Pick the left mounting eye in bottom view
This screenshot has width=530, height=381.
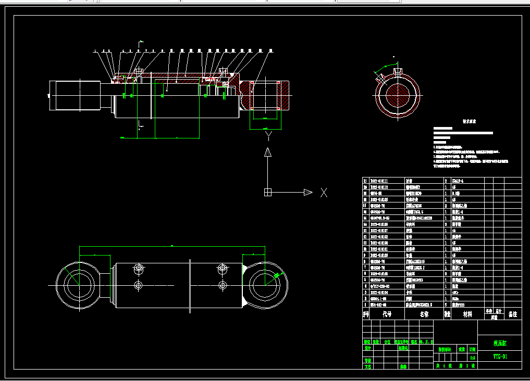click(79, 285)
